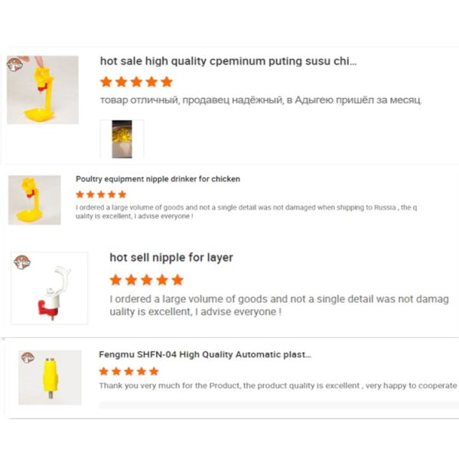Click the stars below 'Poultry equipment nipple drinker'
The width and height of the screenshot is (459, 459).
101,194
